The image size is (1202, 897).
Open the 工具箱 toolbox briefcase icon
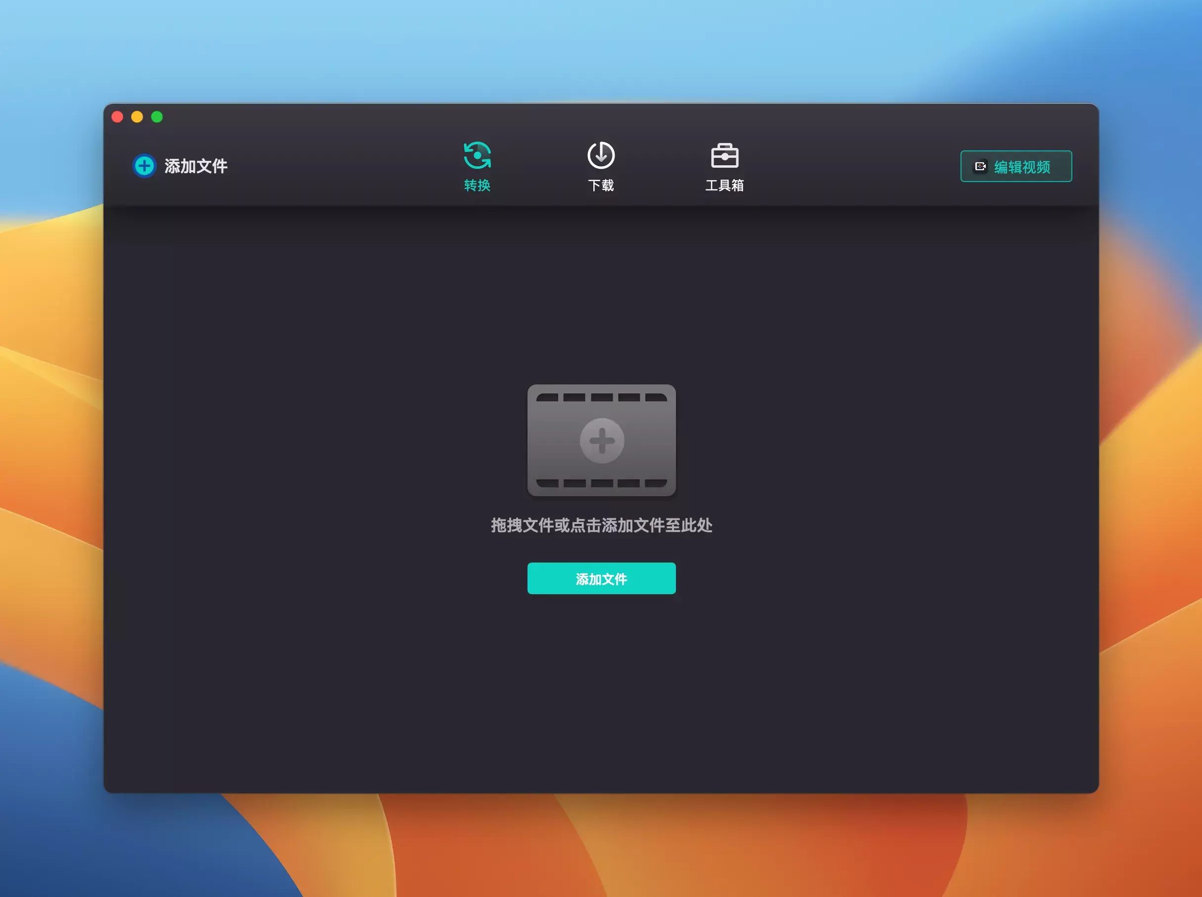coord(724,156)
